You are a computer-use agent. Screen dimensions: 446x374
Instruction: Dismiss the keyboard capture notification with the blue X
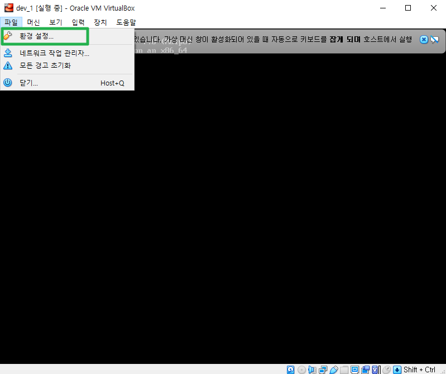(x=424, y=39)
